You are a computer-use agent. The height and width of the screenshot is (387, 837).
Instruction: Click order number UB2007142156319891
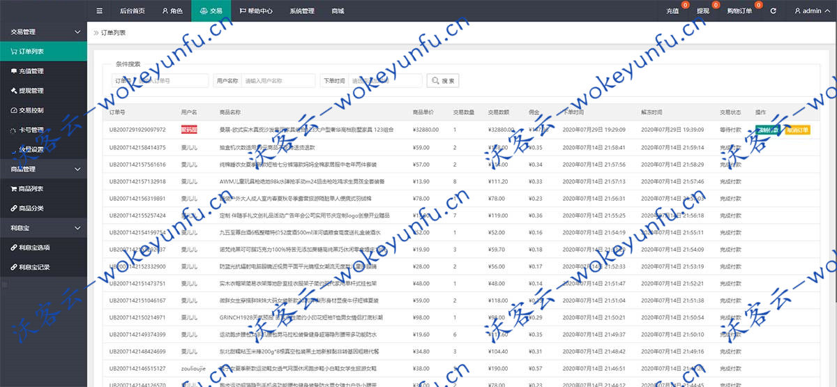pos(137,199)
